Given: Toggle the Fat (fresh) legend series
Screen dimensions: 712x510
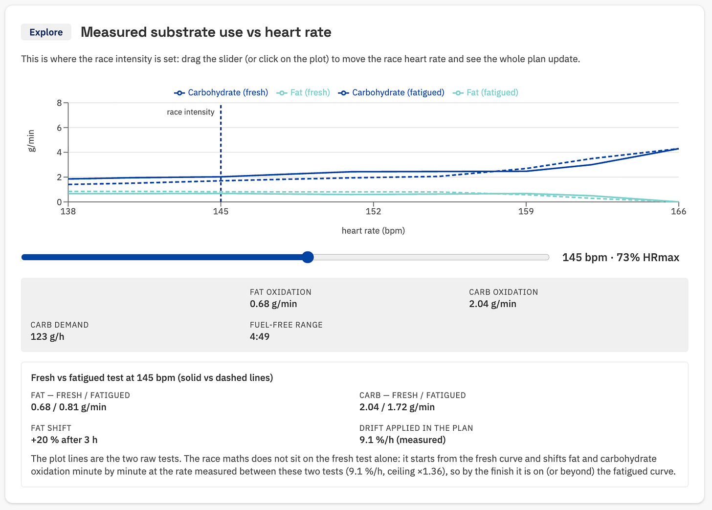Looking at the screenshot, I should click(303, 92).
